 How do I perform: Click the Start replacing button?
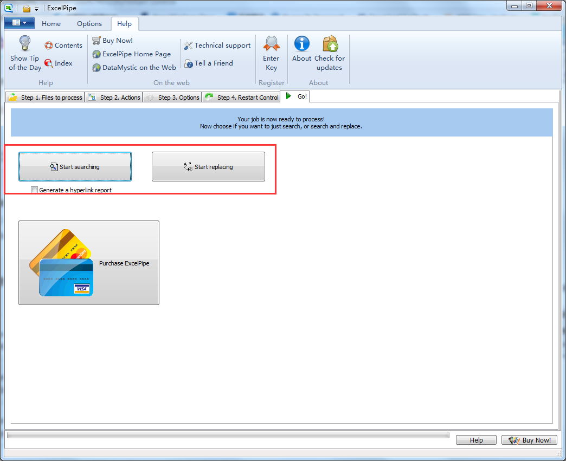(208, 167)
